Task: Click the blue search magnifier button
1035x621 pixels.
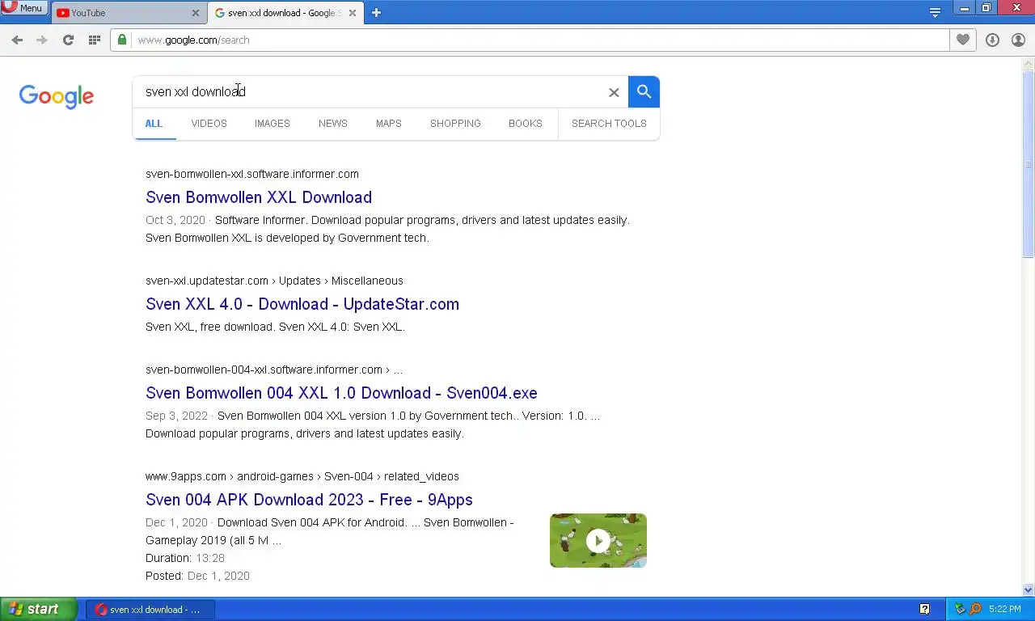Action: tap(644, 91)
